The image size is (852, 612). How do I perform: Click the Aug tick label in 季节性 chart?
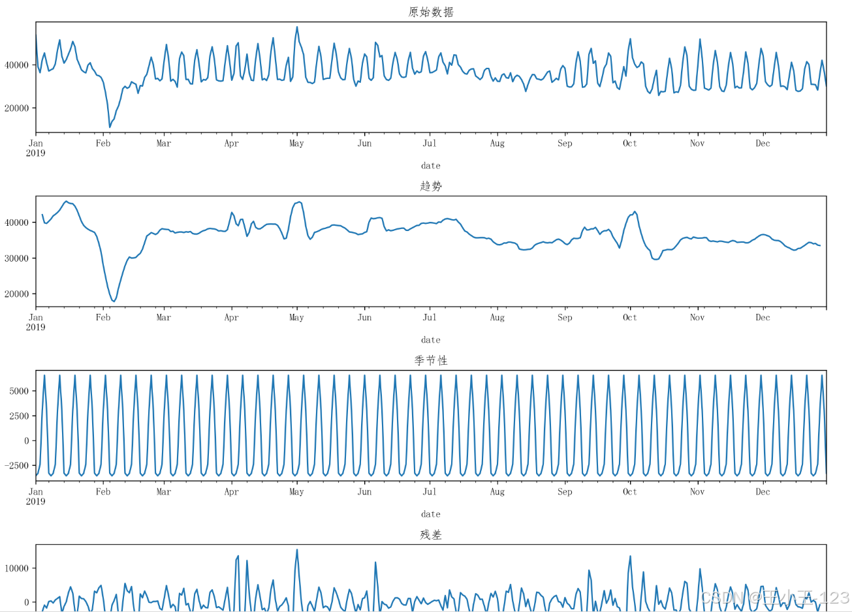click(x=497, y=492)
